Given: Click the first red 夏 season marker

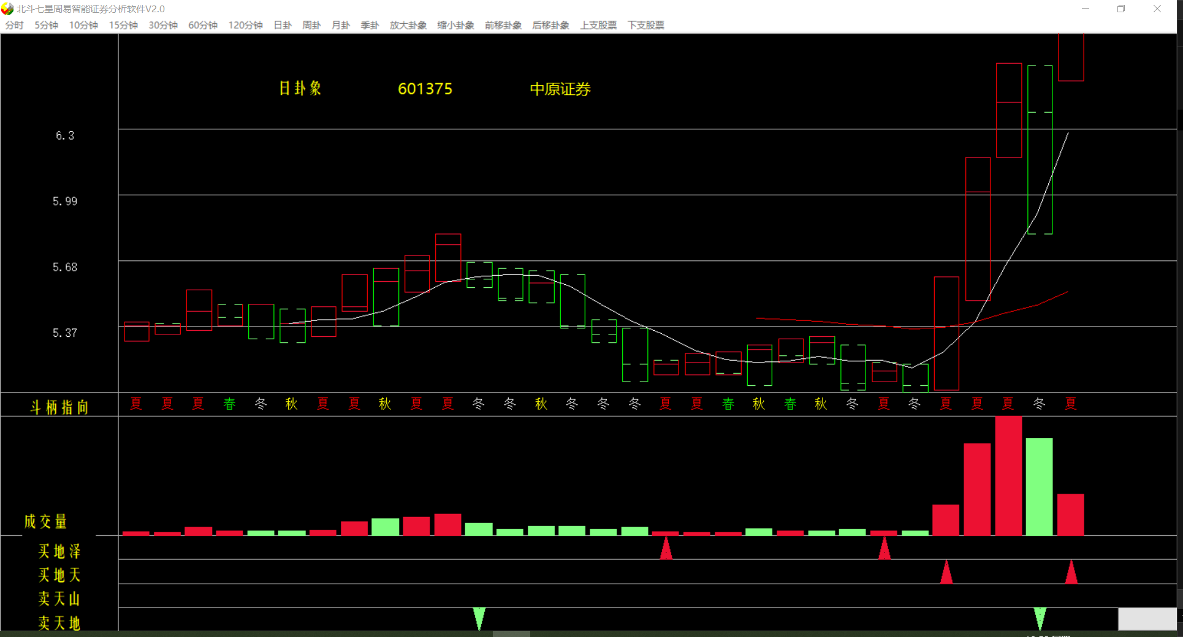Looking at the screenshot, I should 136,404.
